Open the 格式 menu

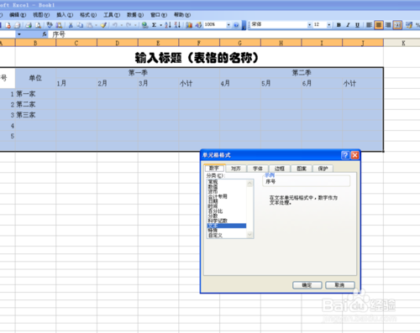(x=88, y=15)
